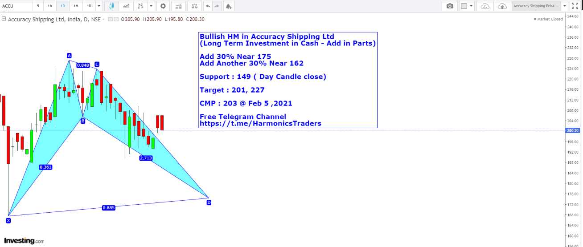583x247 pixels.
Task: Open the indicators icon
Action: click(179, 6)
